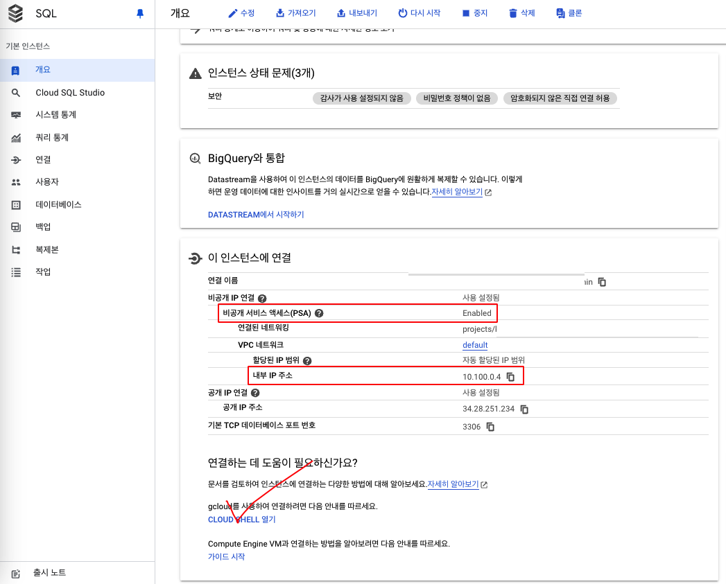Click the SQL product logo icon
The width and height of the screenshot is (726, 584).
pos(15,13)
